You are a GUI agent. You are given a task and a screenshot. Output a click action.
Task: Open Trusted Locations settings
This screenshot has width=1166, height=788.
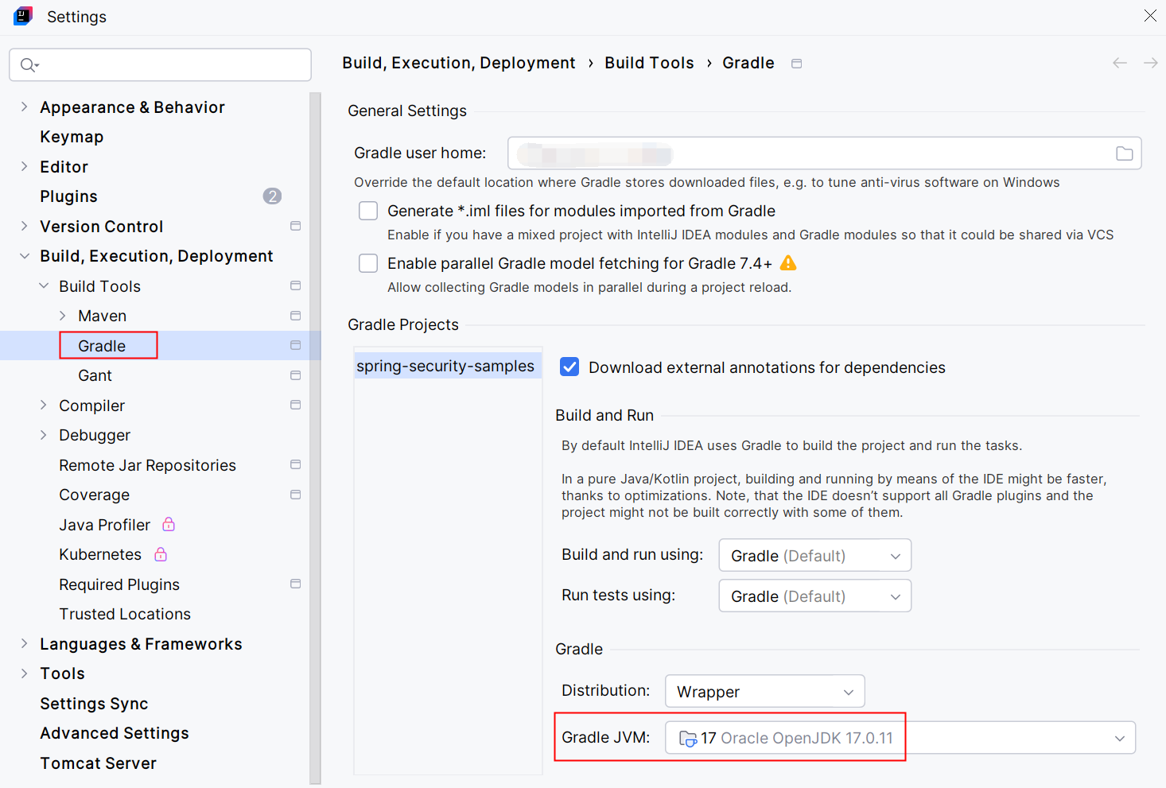[125, 614]
